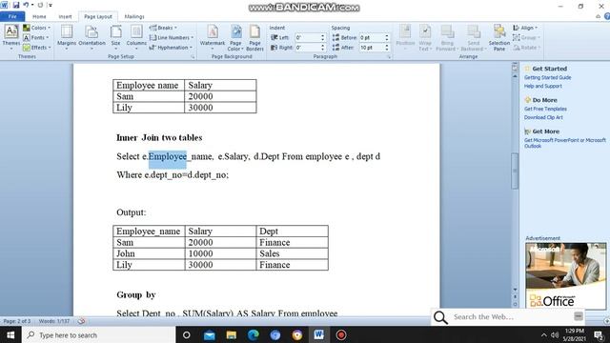Open the Windows Start menu

[x=10, y=334]
